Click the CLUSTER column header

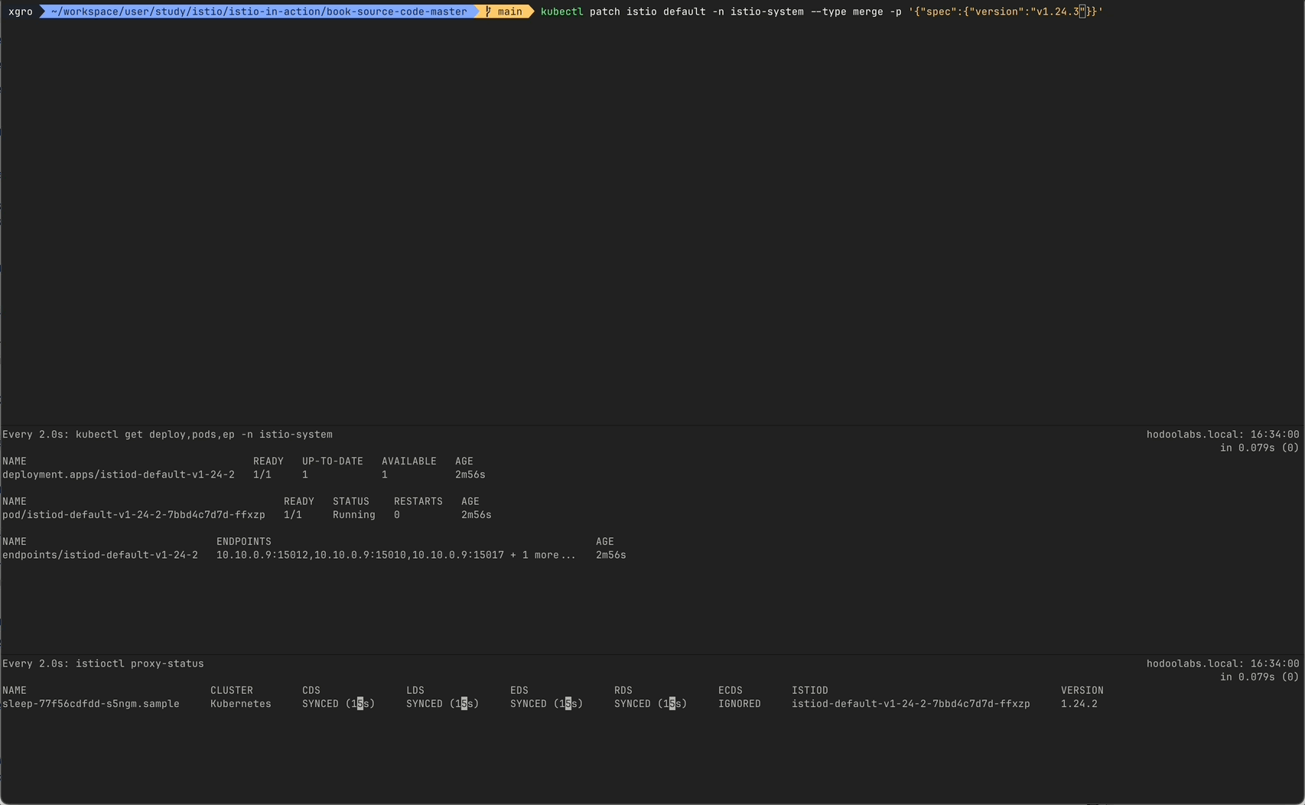[231, 690]
